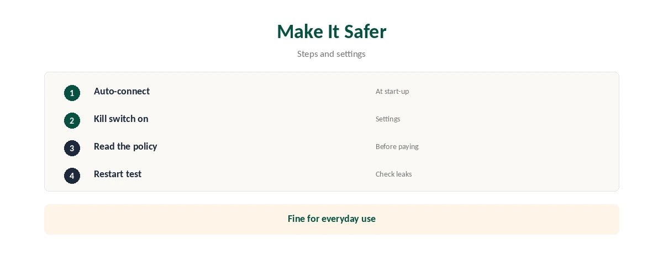Screen dimensions: 663x276
Task: Click the "Fine for everyday use" banner
Action: pos(331,219)
